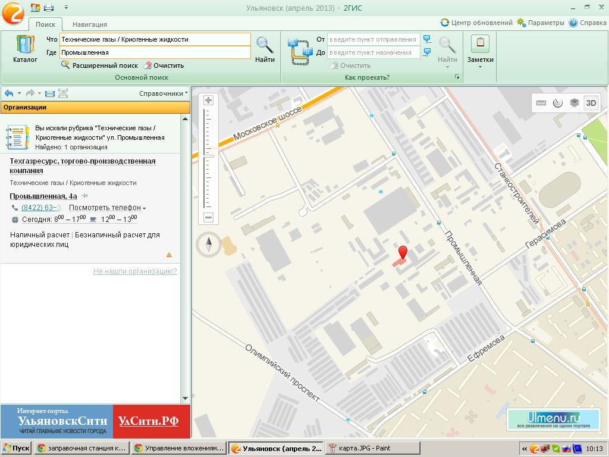Image resolution: width=609 pixels, height=457 pixels.
Task: Click the Не нашли организацию? link
Action: click(x=135, y=271)
